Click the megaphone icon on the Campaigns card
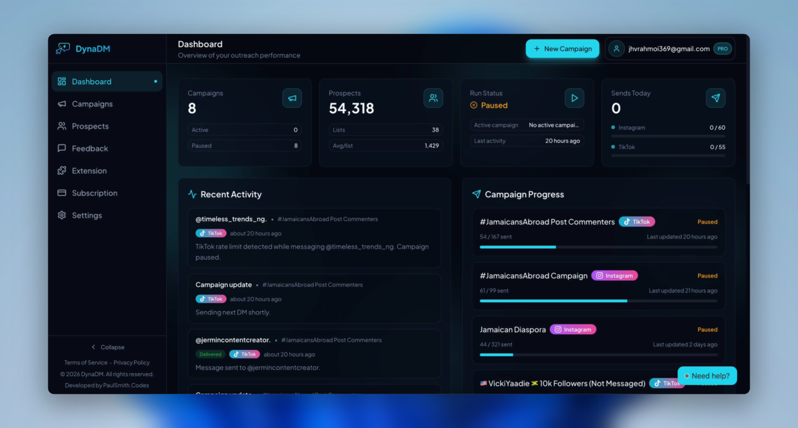Image resolution: width=798 pixels, height=428 pixels. (292, 98)
